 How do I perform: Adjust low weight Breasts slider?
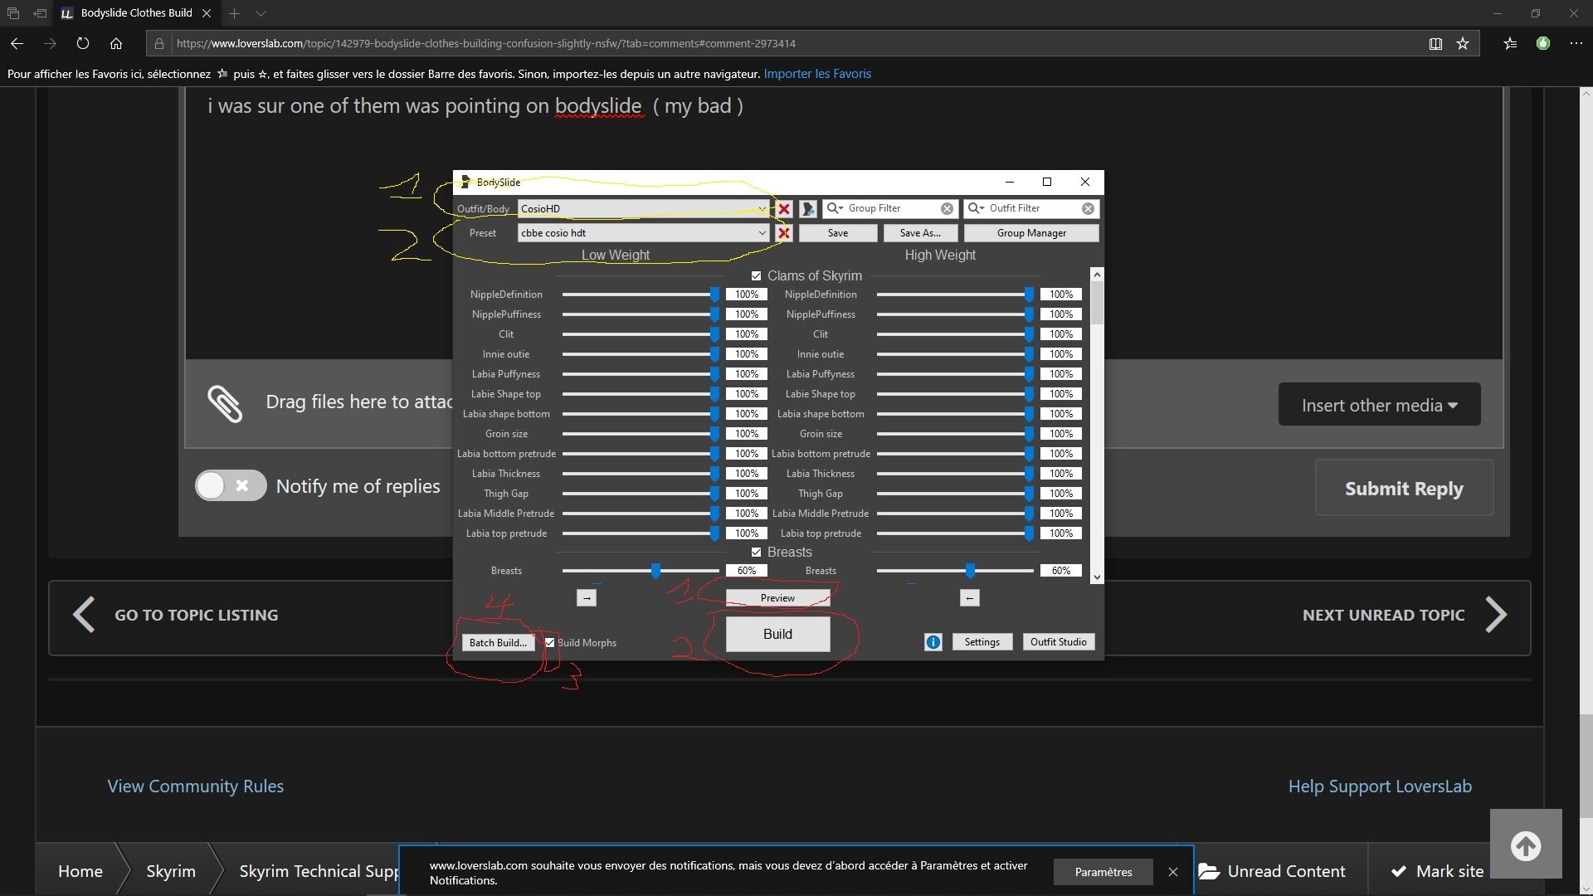coord(655,571)
